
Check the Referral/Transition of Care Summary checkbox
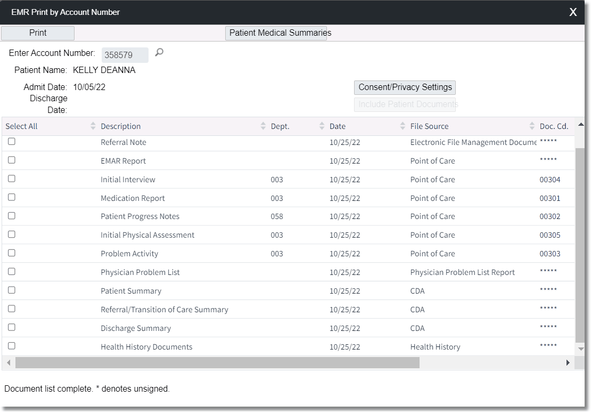(12, 309)
